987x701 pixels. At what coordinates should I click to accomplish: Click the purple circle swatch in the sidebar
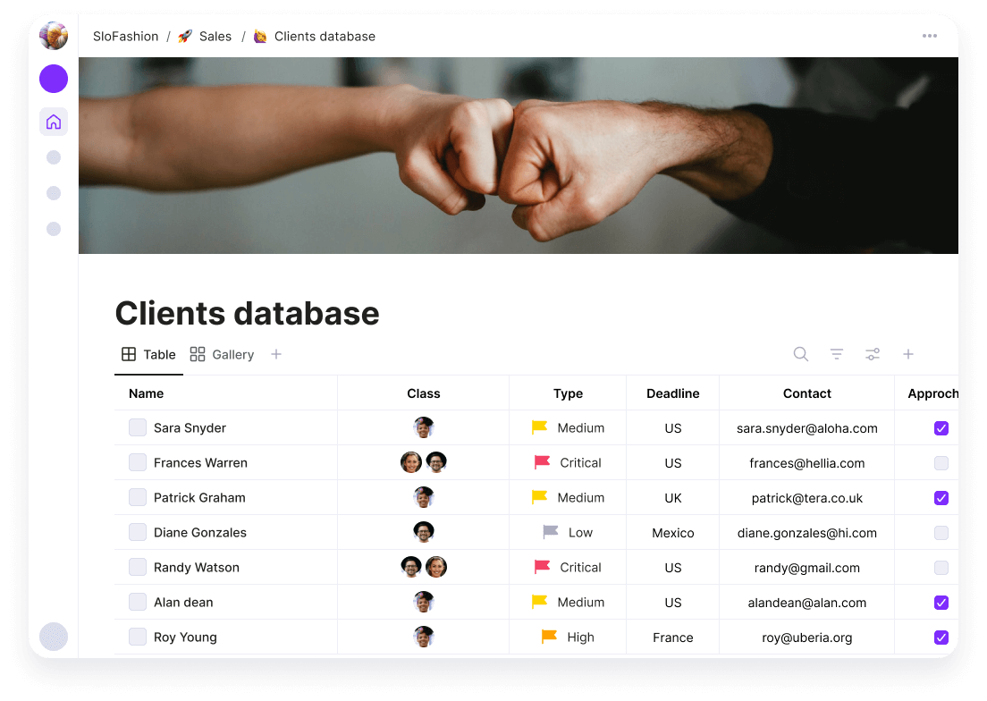53,79
